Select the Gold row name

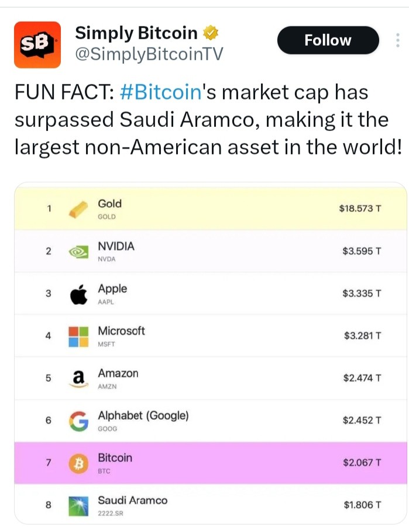coord(109,204)
